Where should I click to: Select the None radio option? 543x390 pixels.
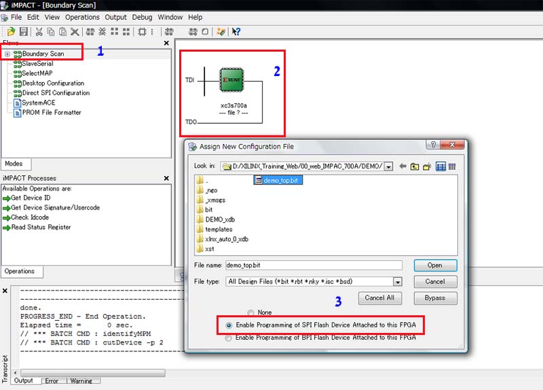pos(250,313)
